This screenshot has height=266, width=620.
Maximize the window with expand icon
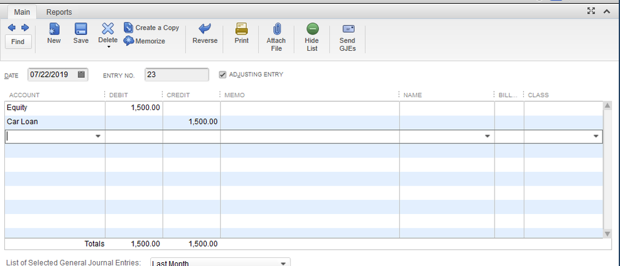(x=591, y=11)
